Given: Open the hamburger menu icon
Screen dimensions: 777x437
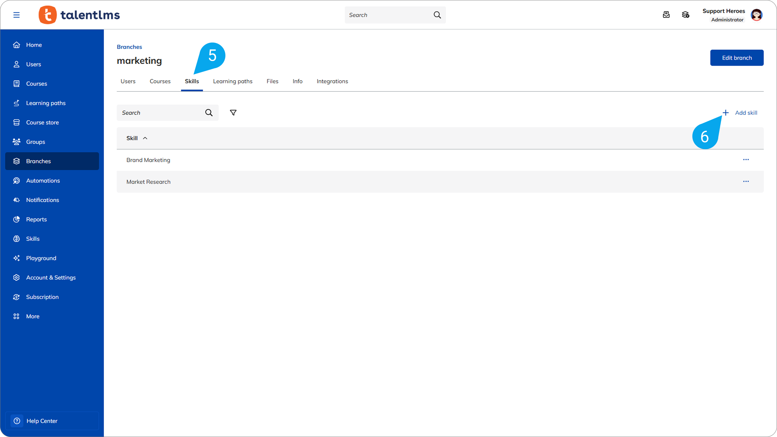Looking at the screenshot, I should 16,15.
